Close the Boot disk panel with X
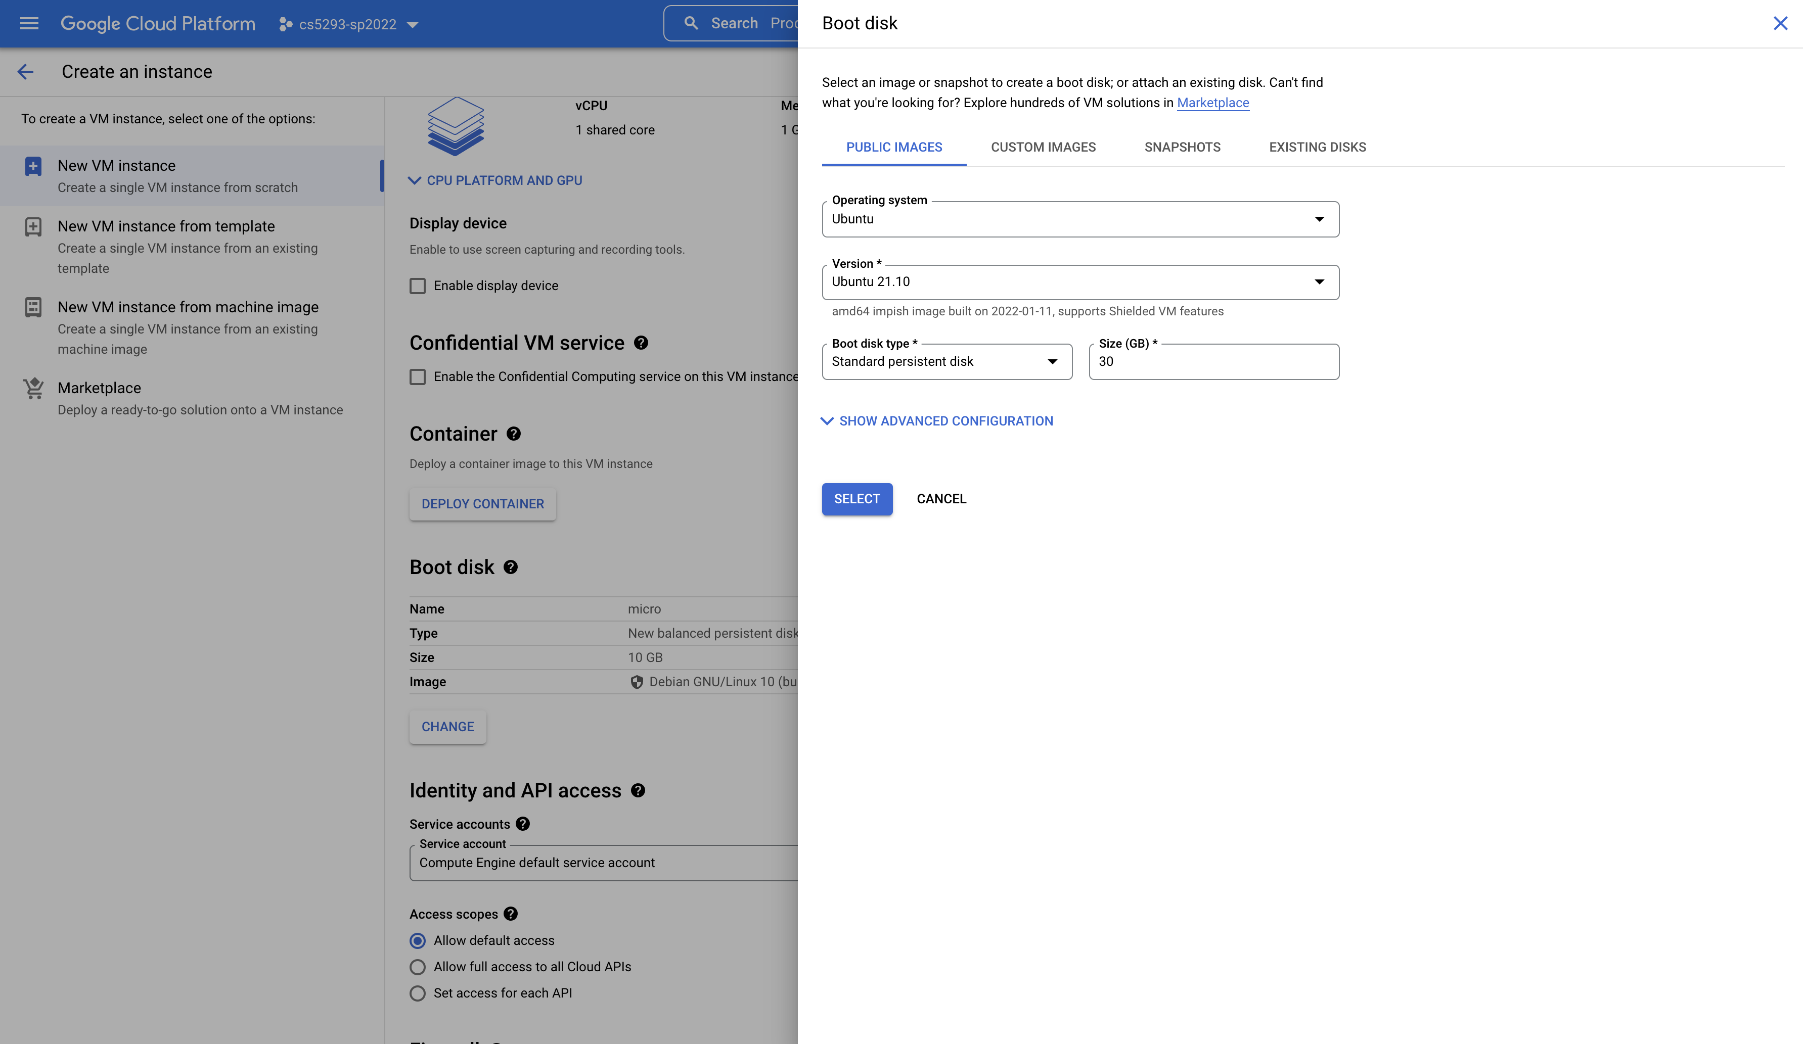Viewport: 1803px width, 1044px height. pos(1780,24)
